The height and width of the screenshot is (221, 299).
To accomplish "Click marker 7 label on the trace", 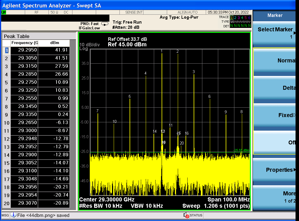I will tap(98, 111).
